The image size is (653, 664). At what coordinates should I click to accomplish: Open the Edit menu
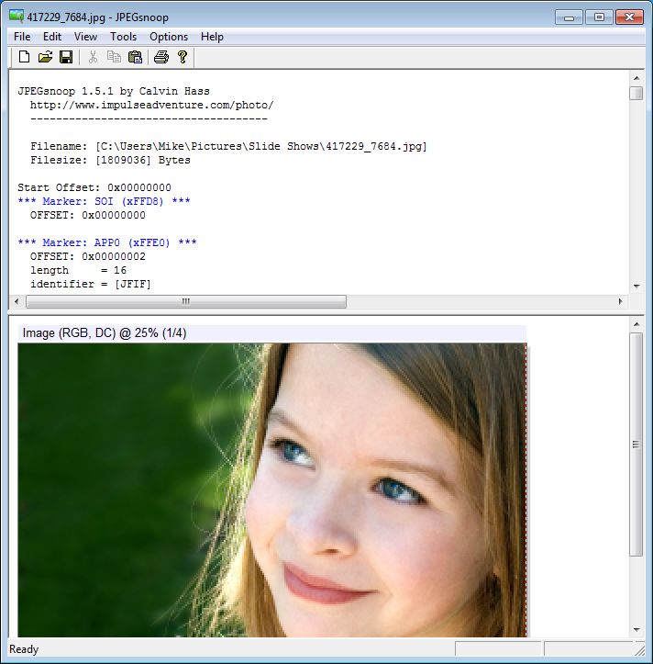[52, 37]
